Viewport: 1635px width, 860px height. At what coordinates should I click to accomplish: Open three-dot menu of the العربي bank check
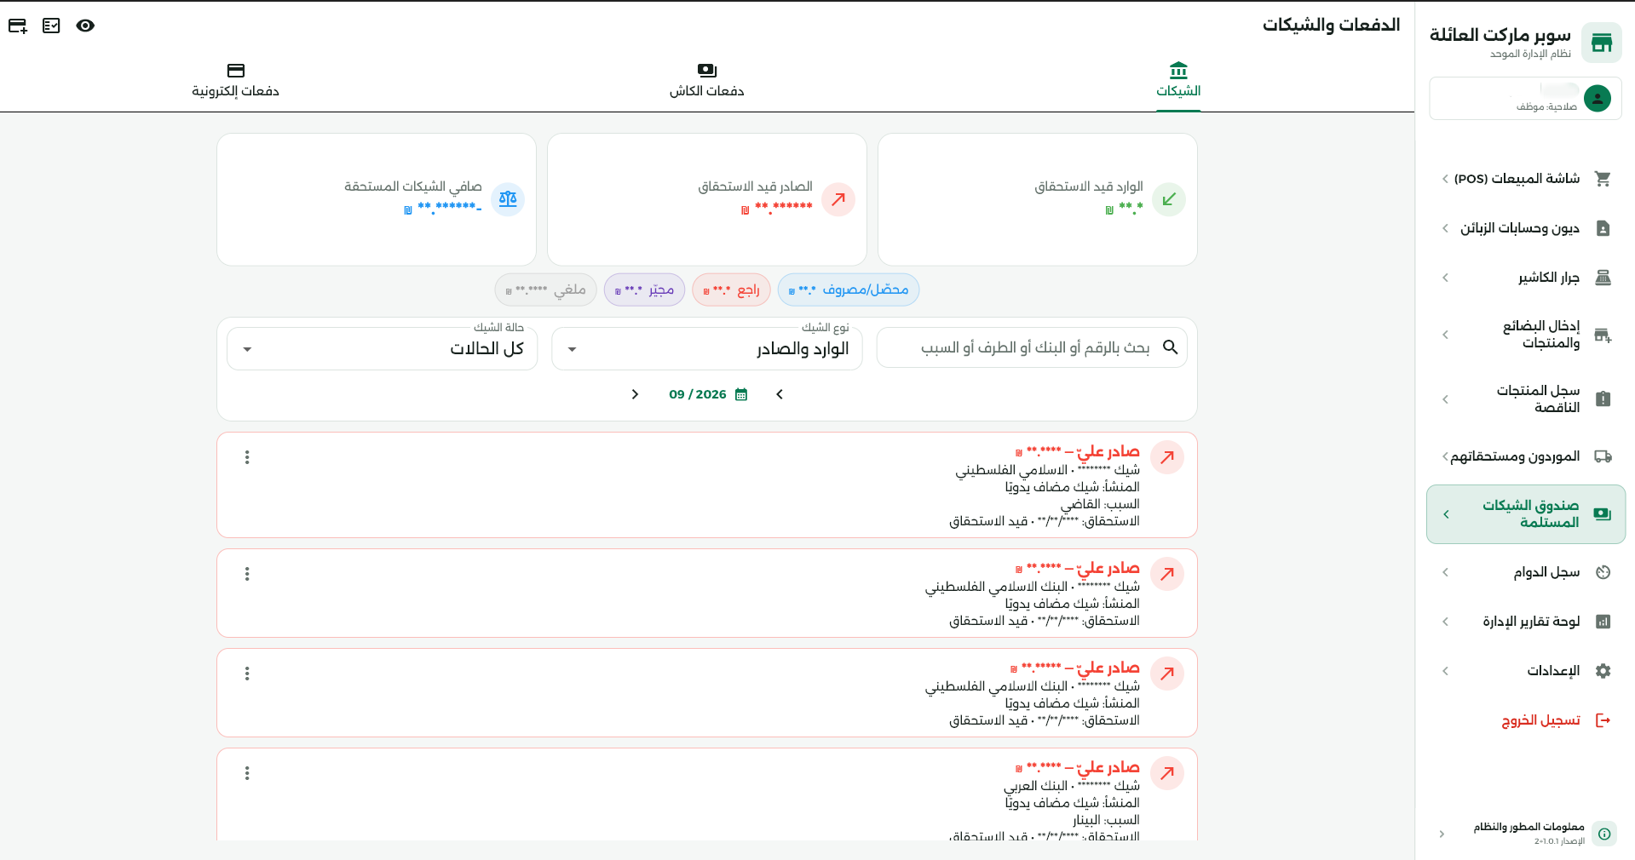[247, 773]
